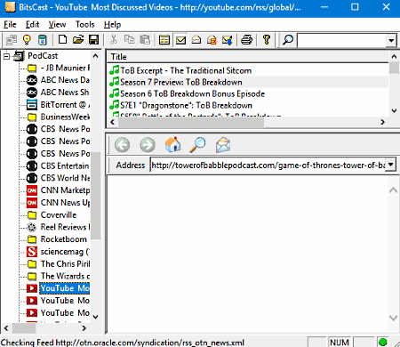Select 'S7E1 Dragonstone: ToB Breakdown' item
400x347 pixels.
186,105
